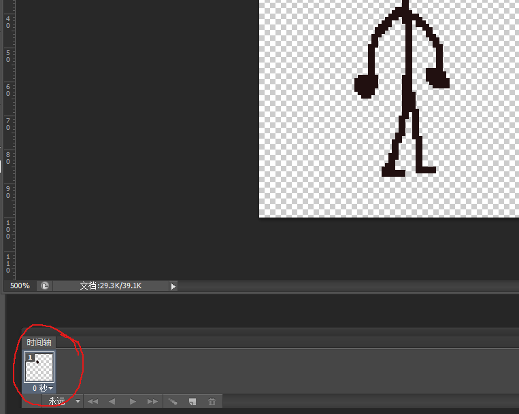
Task: Click the vertical ruler at mark 70
Action: pos(8,124)
